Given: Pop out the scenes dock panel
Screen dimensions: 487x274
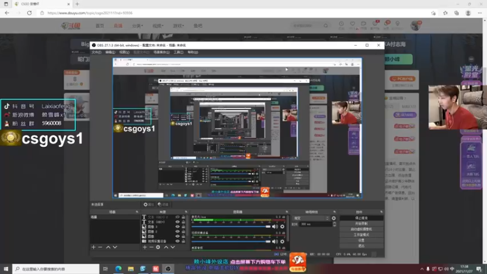Looking at the screenshot, I should click(137, 212).
